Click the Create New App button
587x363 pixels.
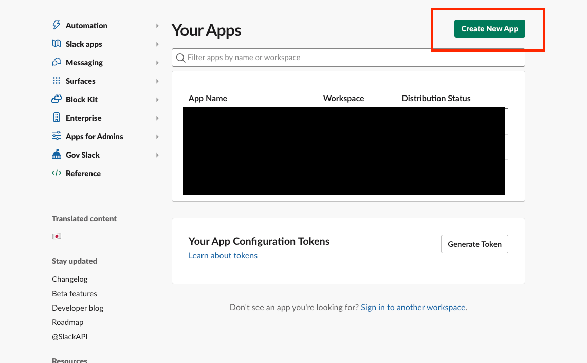click(x=489, y=29)
